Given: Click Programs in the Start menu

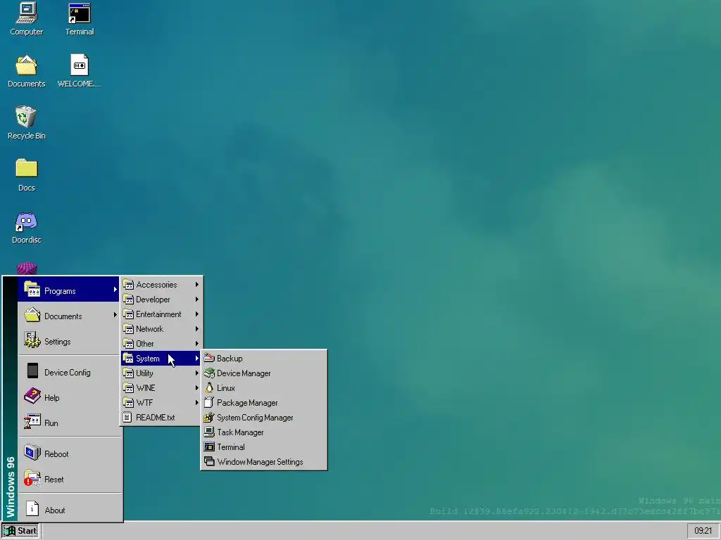Looking at the screenshot, I should coord(68,289).
